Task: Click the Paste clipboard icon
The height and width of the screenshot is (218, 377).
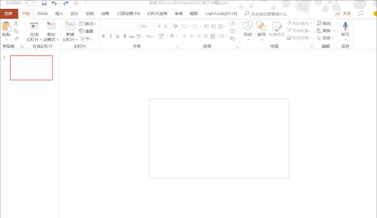Action: pyautogui.click(x=6, y=26)
